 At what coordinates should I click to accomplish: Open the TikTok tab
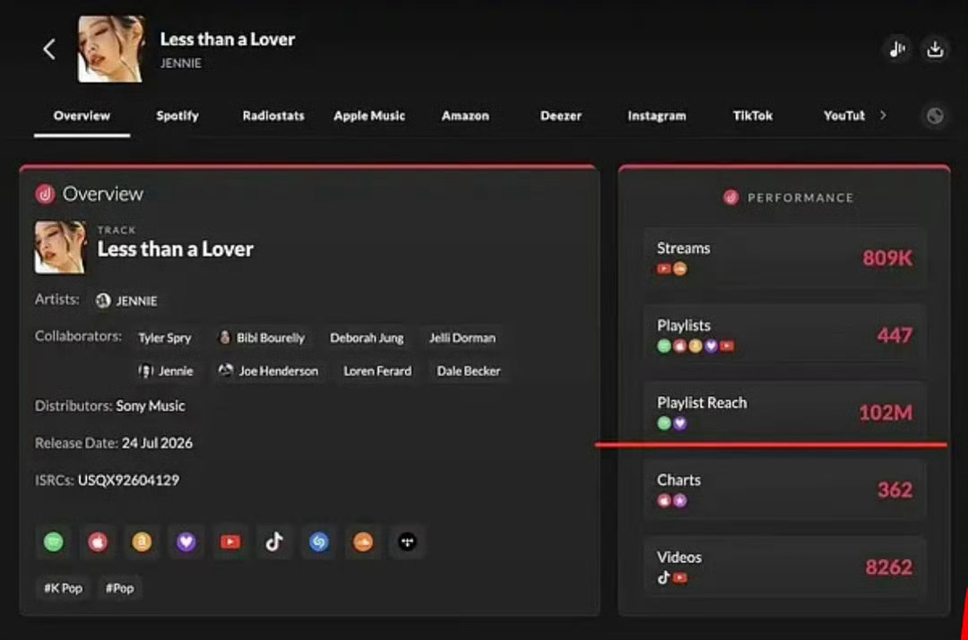click(x=753, y=116)
